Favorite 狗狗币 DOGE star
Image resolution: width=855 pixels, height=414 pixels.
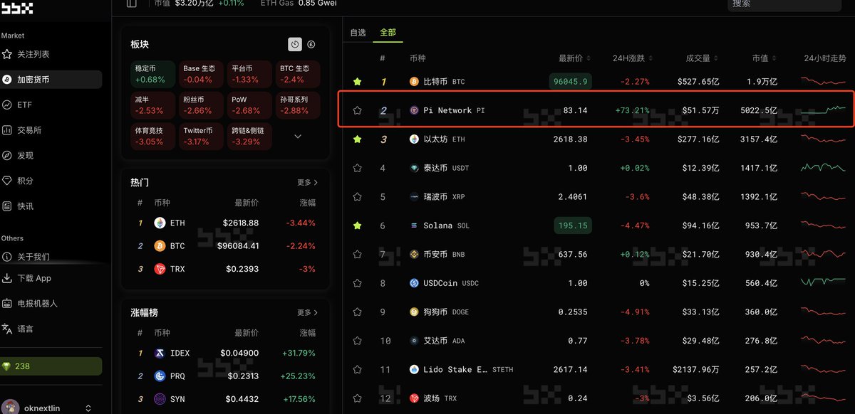[x=358, y=312]
